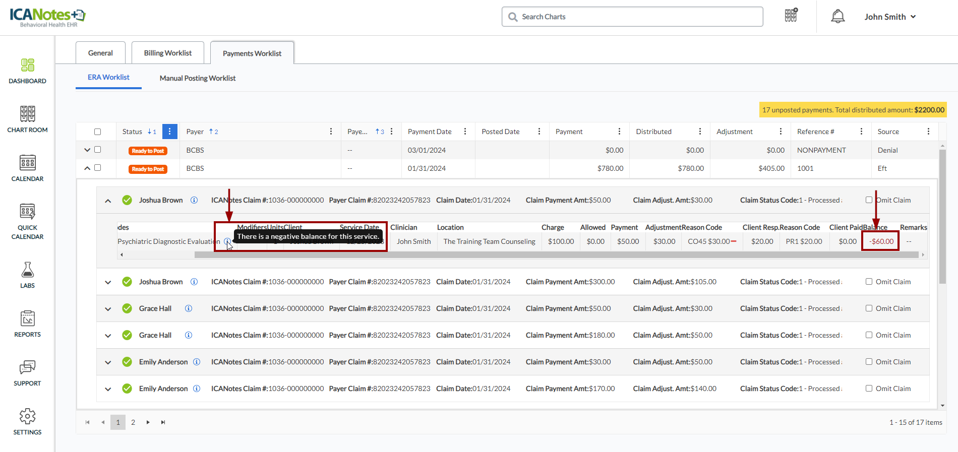Click info icon next to Grace Hall $50.00 claim
958x452 pixels.
click(189, 308)
